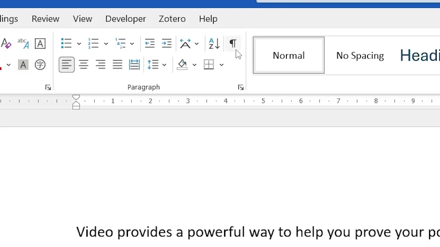Apply the No Spacing style

tap(360, 55)
